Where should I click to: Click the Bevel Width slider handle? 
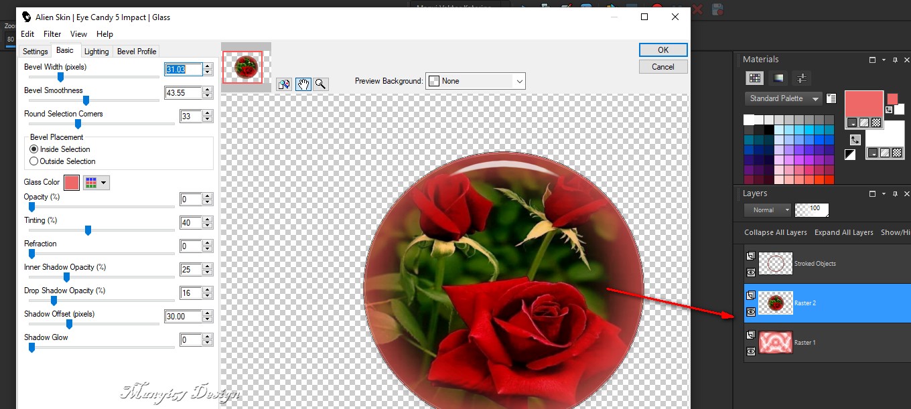[60, 77]
